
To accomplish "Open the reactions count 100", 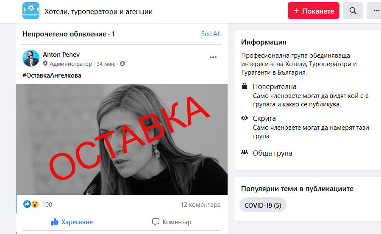I will point(47,205).
